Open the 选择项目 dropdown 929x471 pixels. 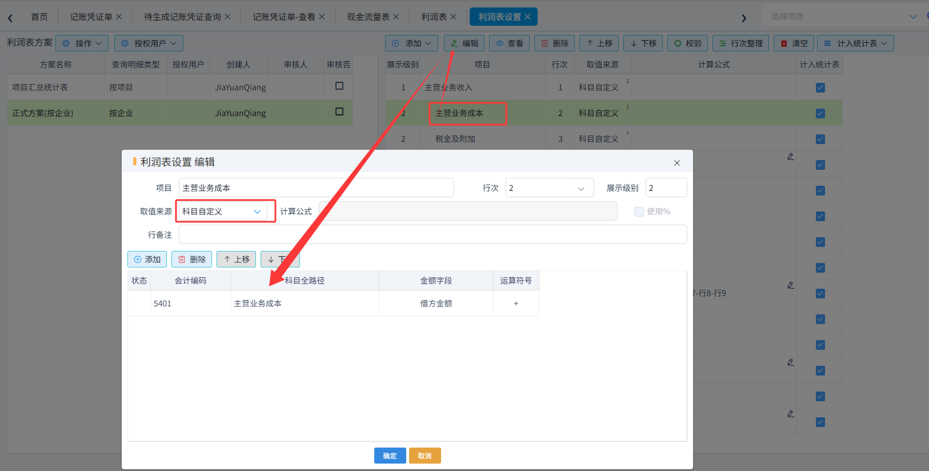coord(844,17)
